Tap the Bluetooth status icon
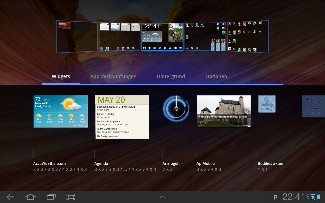The height and width of the screenshot is (203, 325). click(308, 197)
